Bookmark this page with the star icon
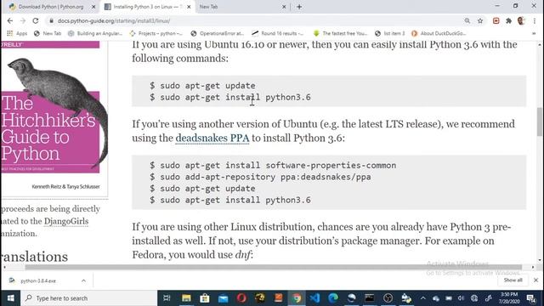Screen dimensions: 544x306 pos(480,20)
